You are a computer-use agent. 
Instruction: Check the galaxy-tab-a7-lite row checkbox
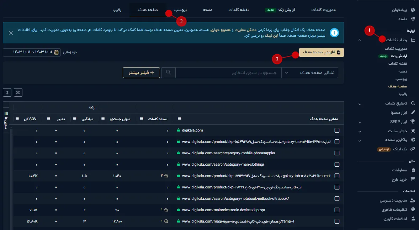337,141
